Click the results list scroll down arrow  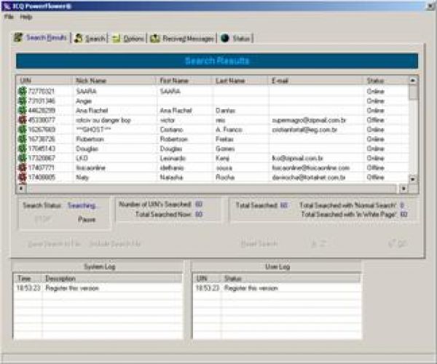[x=413, y=178]
